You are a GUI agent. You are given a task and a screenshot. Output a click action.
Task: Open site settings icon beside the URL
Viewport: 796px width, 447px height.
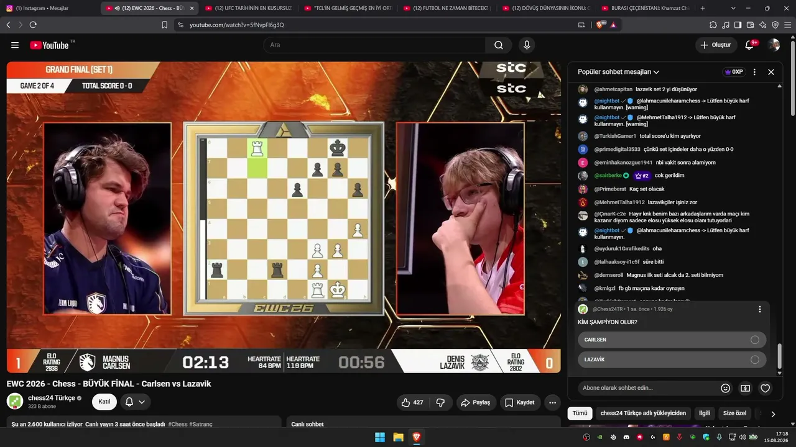tap(180, 25)
